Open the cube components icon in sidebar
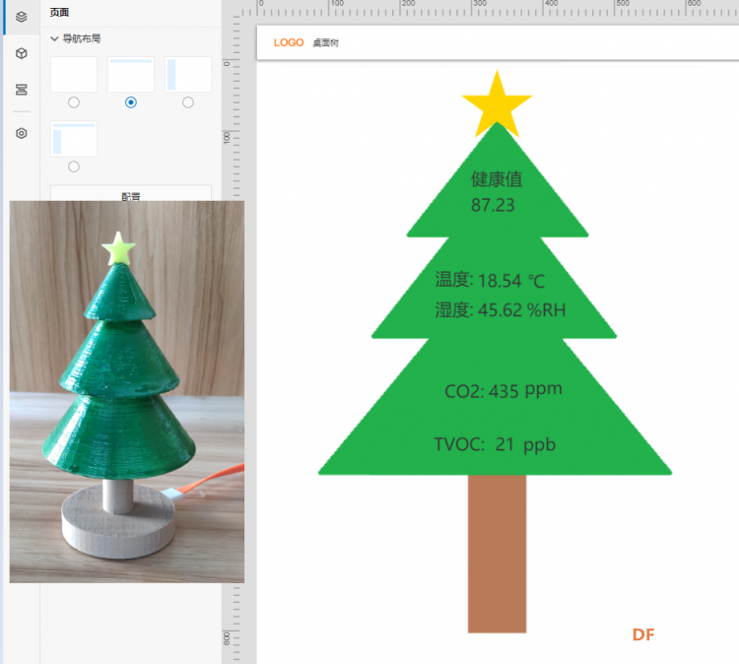 [22, 53]
